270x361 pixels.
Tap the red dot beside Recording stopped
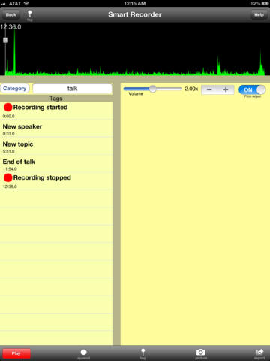click(8, 177)
